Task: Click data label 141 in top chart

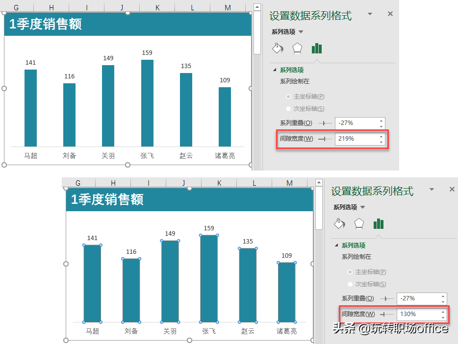Action: coord(30,62)
